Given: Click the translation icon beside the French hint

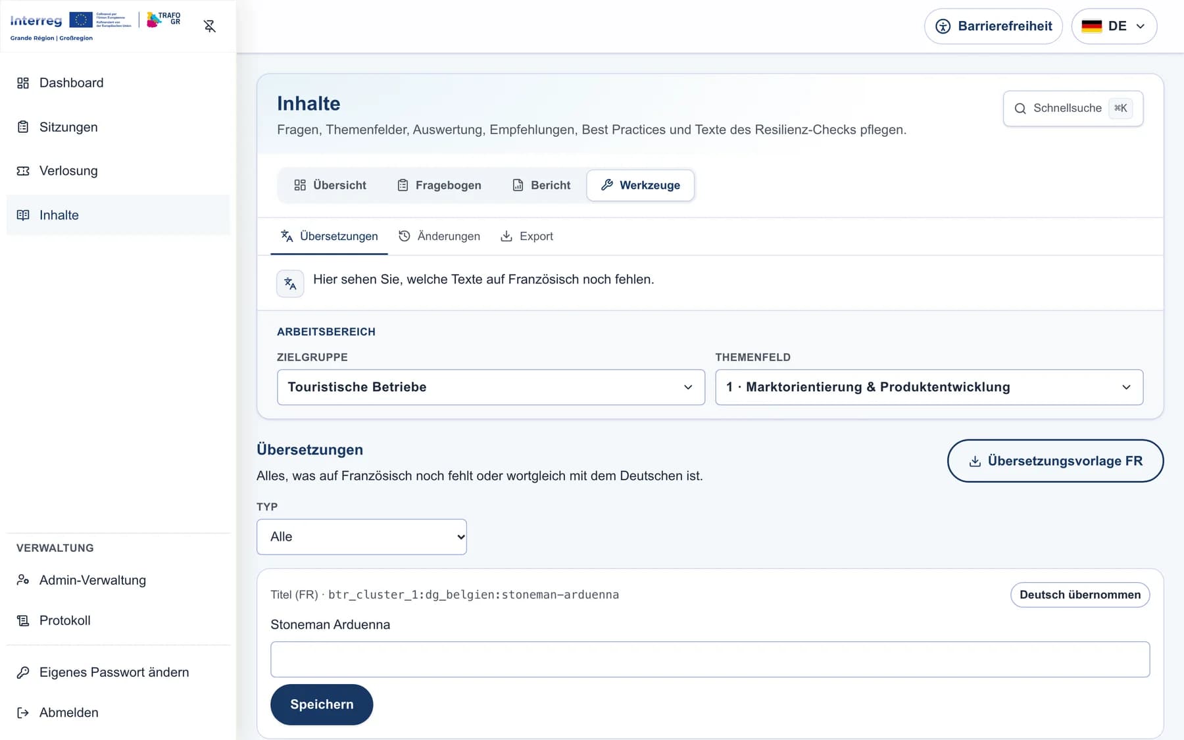Looking at the screenshot, I should pos(290,284).
